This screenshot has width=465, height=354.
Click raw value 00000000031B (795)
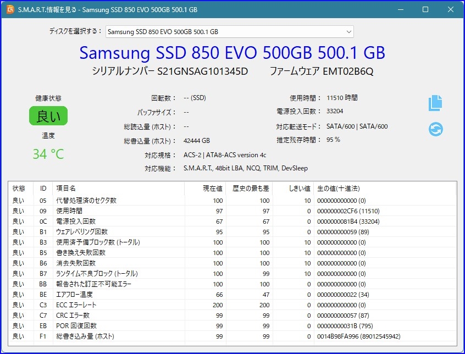pos(345,326)
